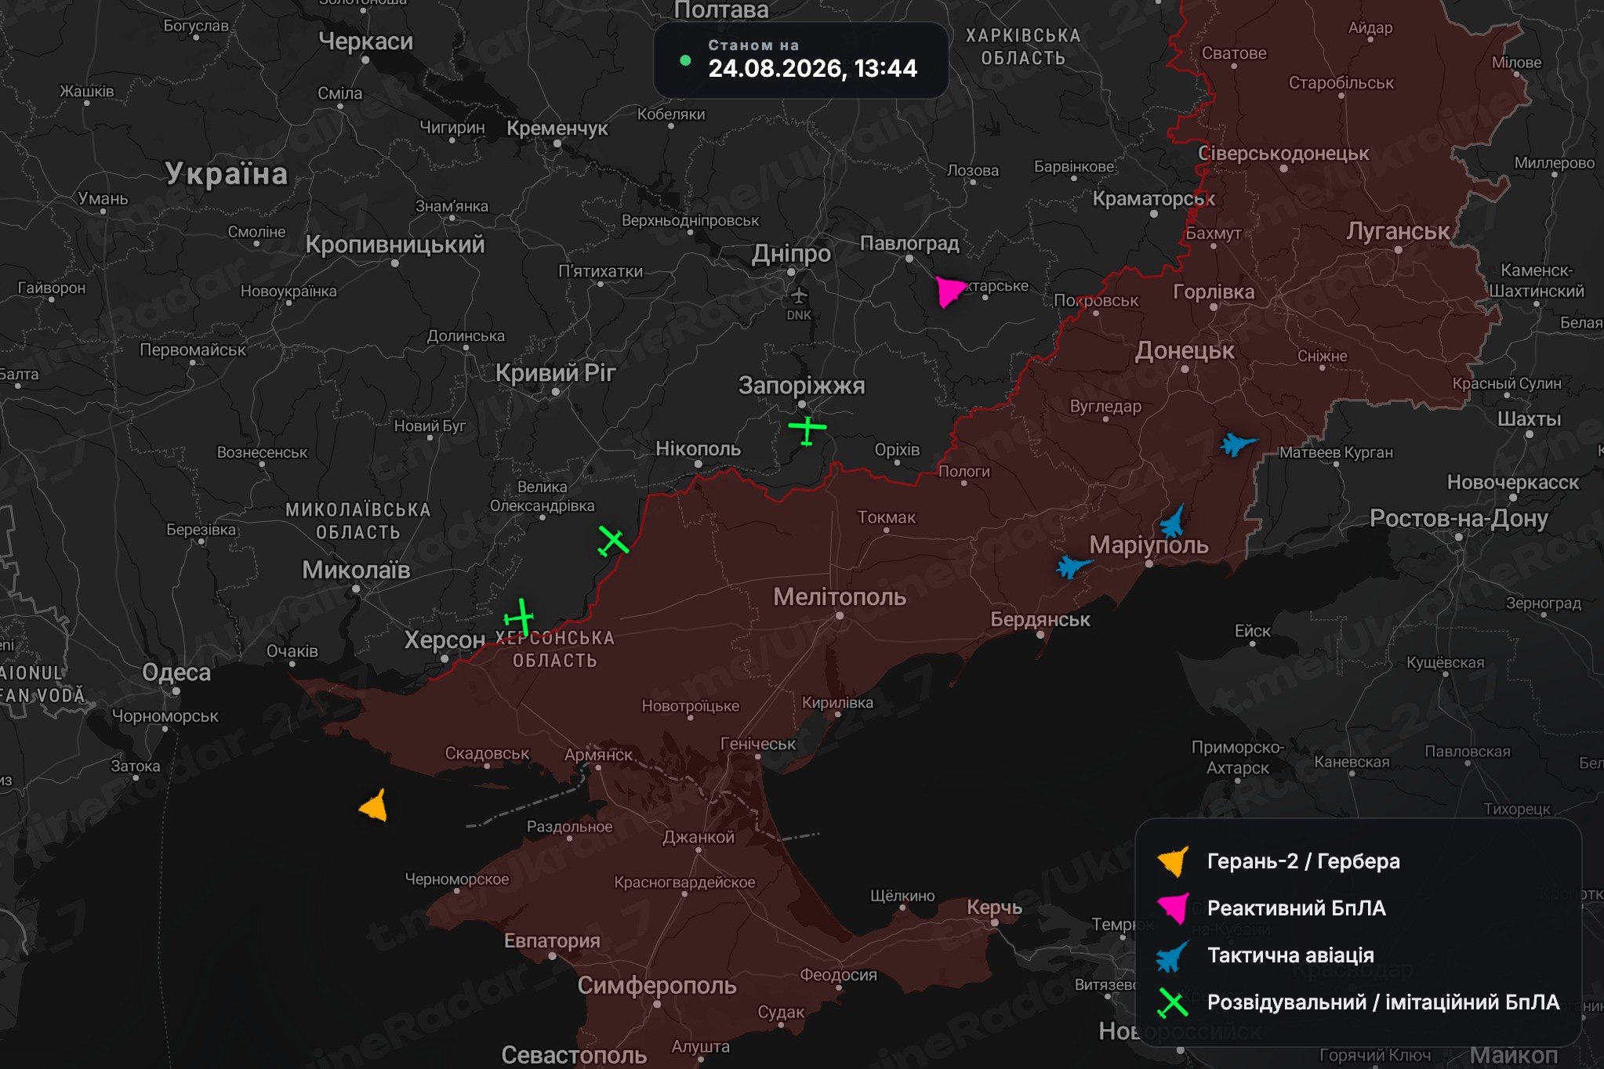
Task: Click the Станом на caption
Action: [x=753, y=45]
